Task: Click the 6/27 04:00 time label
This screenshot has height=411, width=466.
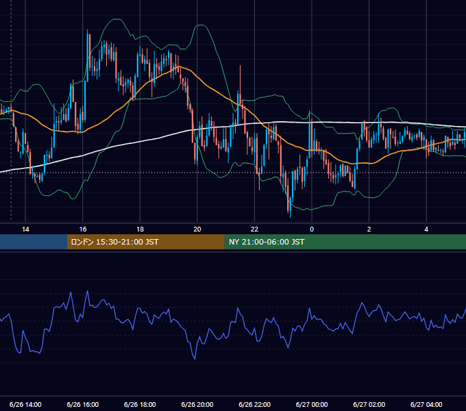Action: coord(426,404)
